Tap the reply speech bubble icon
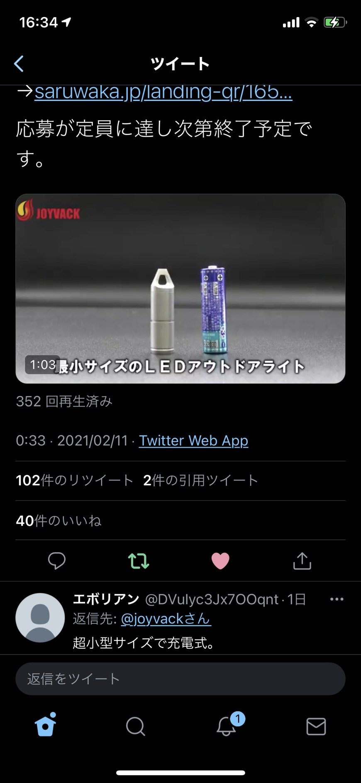The width and height of the screenshot is (361, 783). [57, 561]
